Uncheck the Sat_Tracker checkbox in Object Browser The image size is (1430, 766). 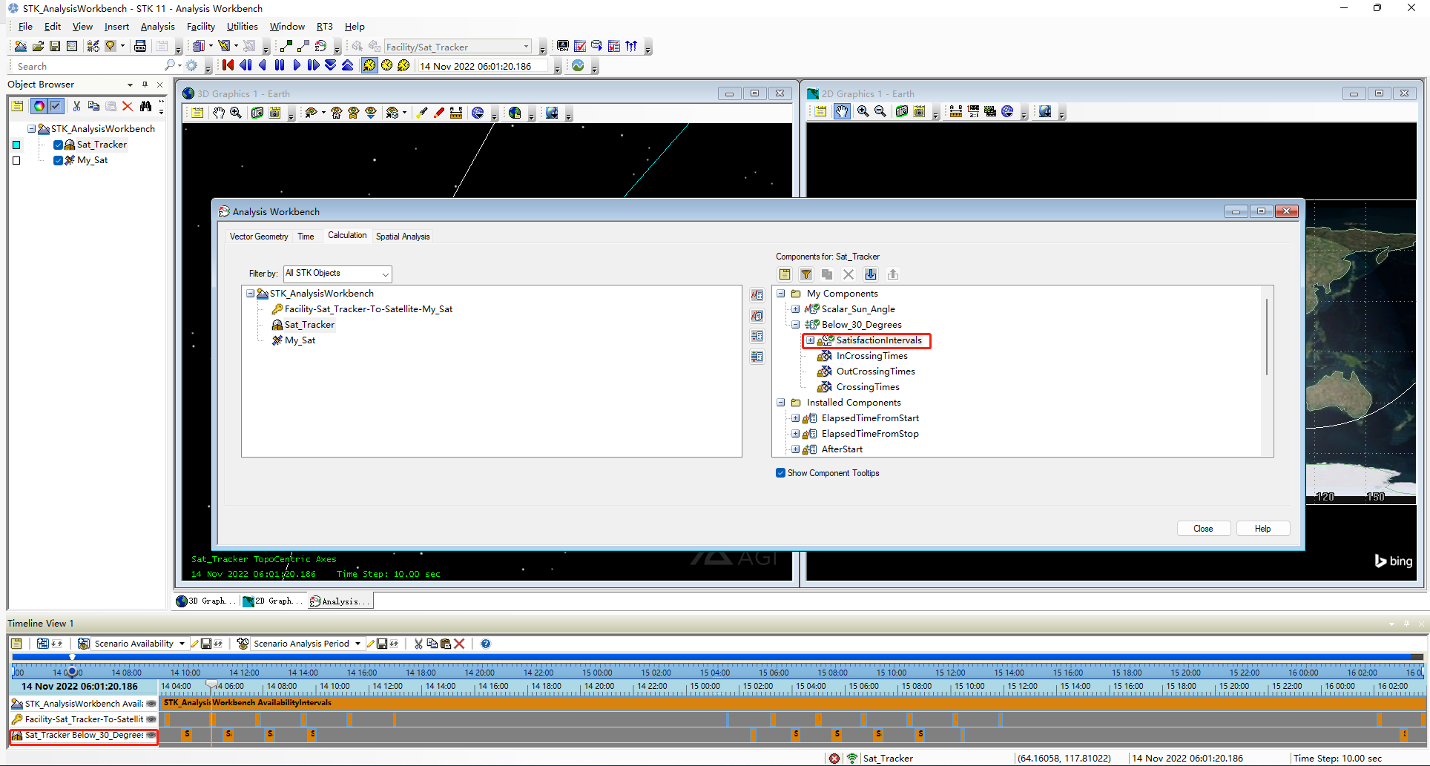coord(58,145)
